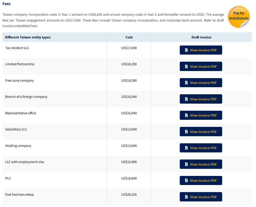The image size is (256, 207).
Task: Select the Holding company entity name
Action: coord(18,146)
